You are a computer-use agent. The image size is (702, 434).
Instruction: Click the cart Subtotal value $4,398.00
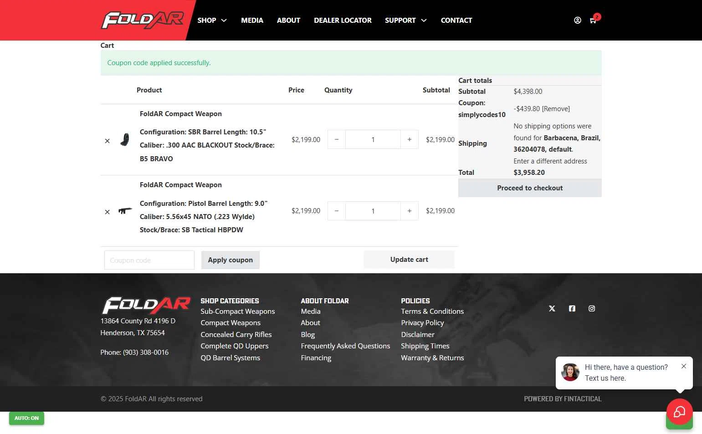pyautogui.click(x=528, y=92)
